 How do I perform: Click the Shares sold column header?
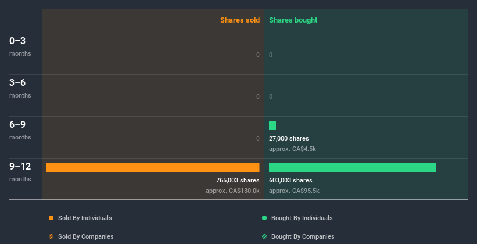point(240,20)
